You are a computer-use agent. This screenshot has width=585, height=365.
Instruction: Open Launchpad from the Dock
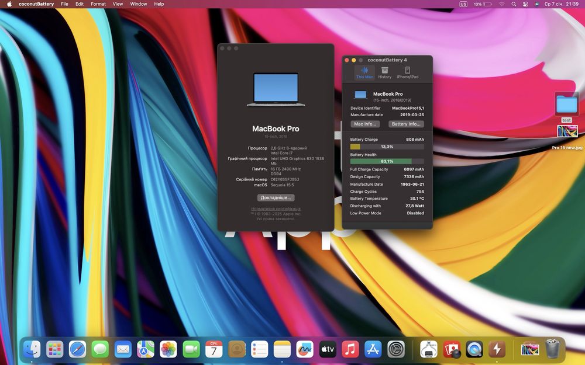(x=55, y=349)
